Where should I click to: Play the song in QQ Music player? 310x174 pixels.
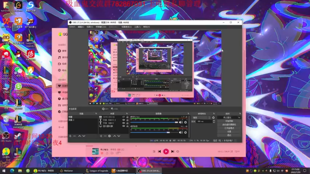tap(166, 151)
